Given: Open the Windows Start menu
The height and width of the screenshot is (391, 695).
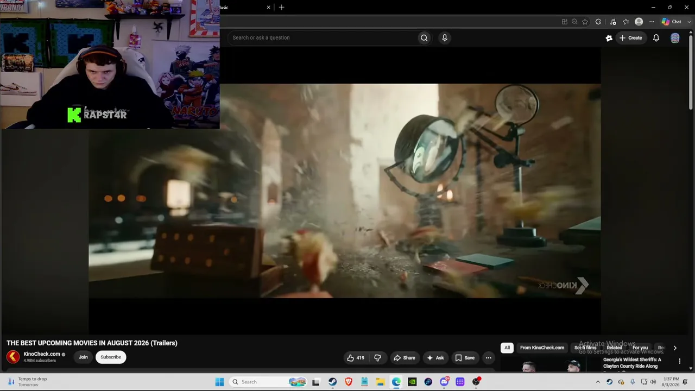Looking at the screenshot, I should tap(219, 382).
